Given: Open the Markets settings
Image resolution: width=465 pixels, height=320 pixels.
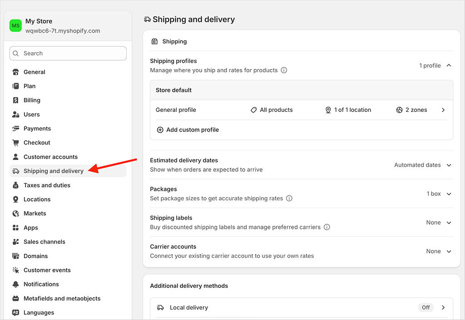Looking at the screenshot, I should pos(68,213).
